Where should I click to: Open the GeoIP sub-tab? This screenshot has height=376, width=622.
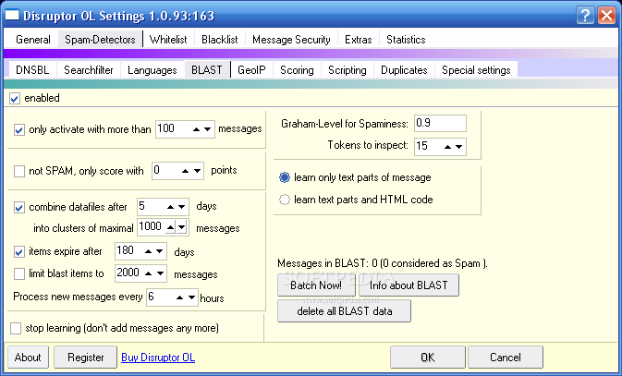251,70
